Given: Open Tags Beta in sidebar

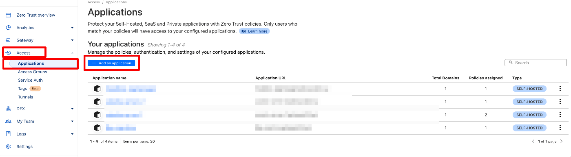Looking at the screenshot, I should click(x=29, y=89).
